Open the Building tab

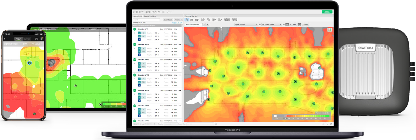pos(153,16)
